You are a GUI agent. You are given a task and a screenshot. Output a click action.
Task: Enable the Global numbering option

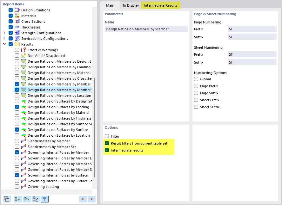(x=196, y=79)
